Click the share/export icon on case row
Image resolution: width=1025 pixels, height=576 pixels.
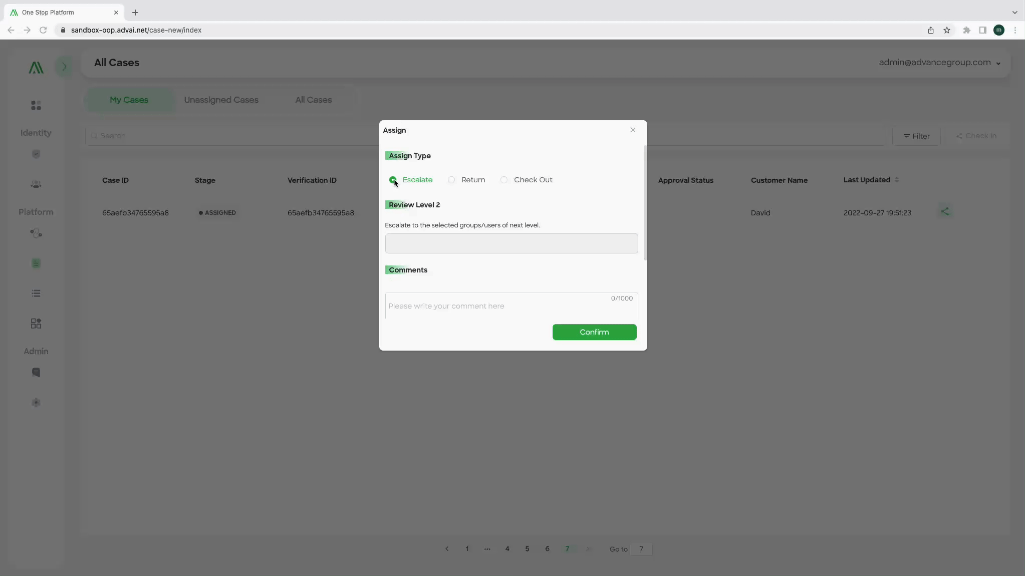pos(945,212)
